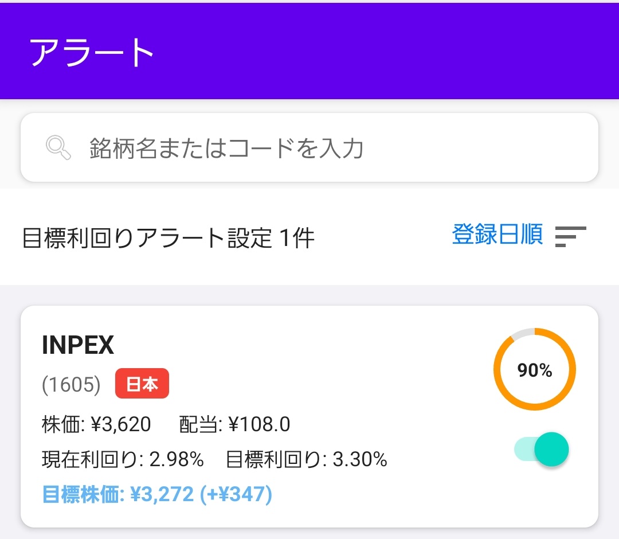Click the 1件 alert count
Image resolution: width=619 pixels, height=539 pixels.
tap(297, 238)
